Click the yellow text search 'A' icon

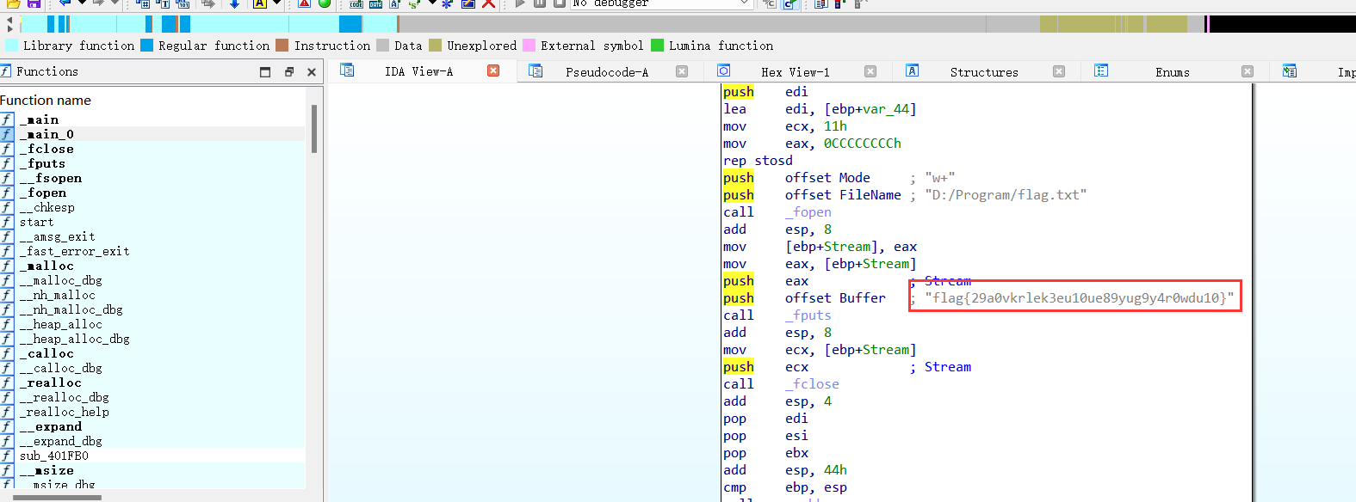[x=259, y=3]
